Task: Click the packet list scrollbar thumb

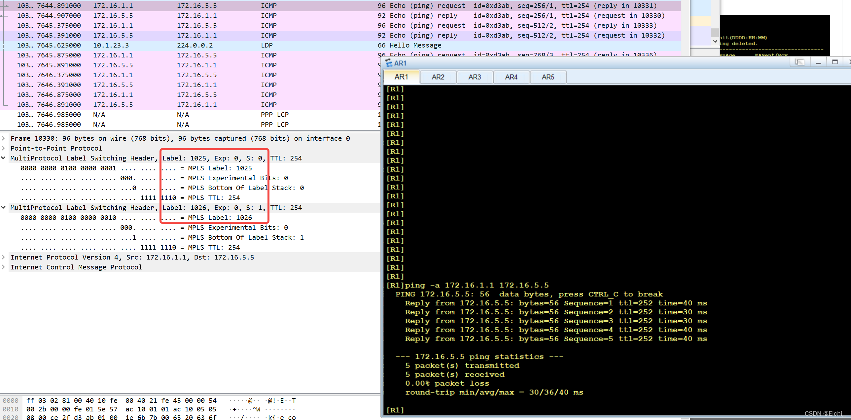Action: (x=715, y=32)
